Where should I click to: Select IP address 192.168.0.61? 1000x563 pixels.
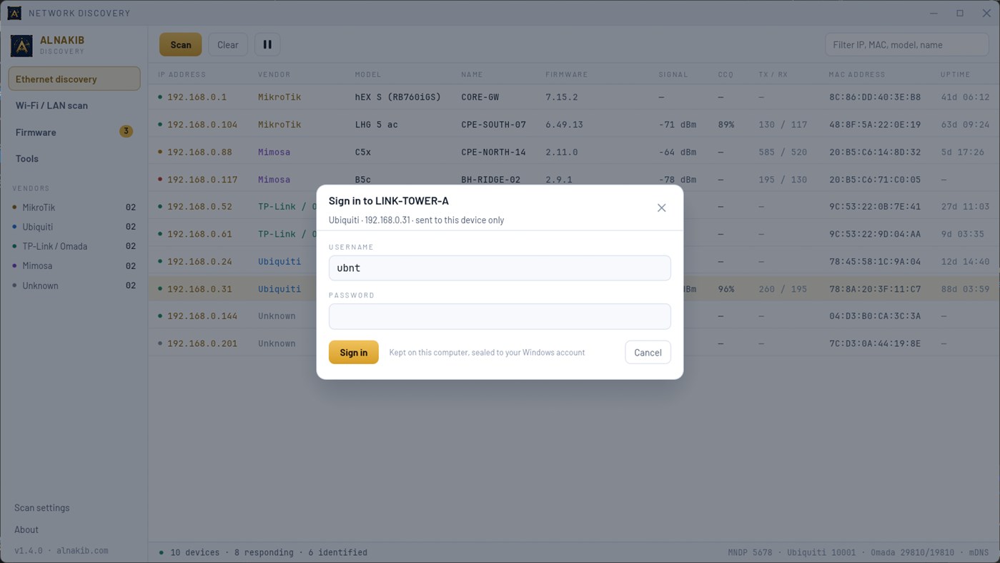(199, 234)
